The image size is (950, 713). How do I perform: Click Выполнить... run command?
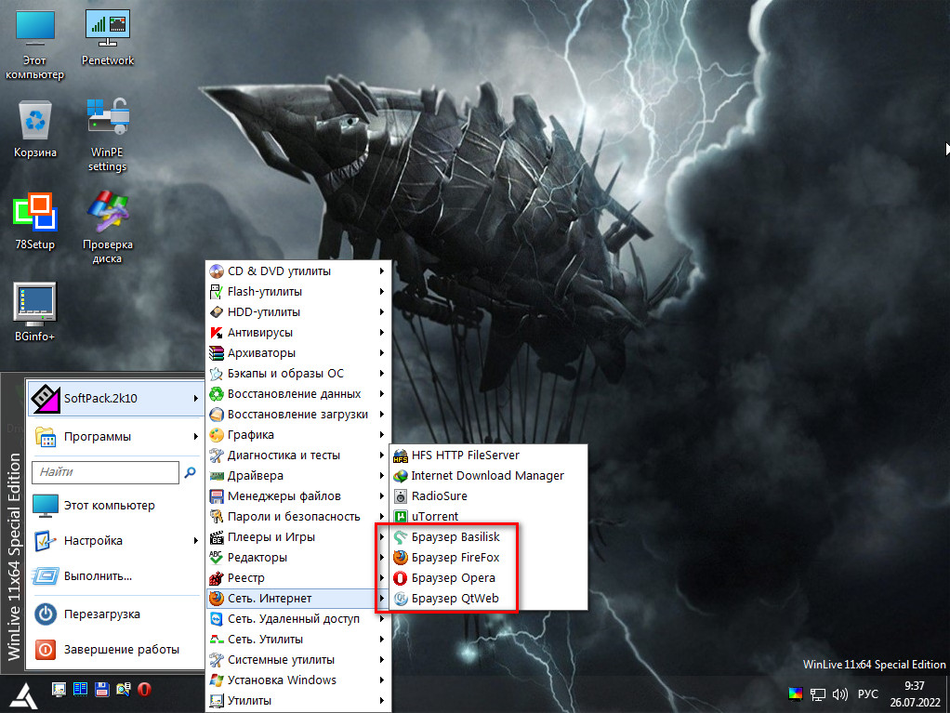point(115,576)
